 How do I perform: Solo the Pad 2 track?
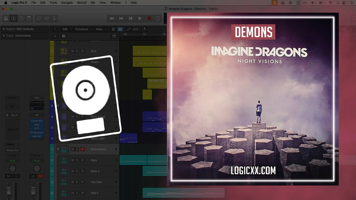coord(77,193)
